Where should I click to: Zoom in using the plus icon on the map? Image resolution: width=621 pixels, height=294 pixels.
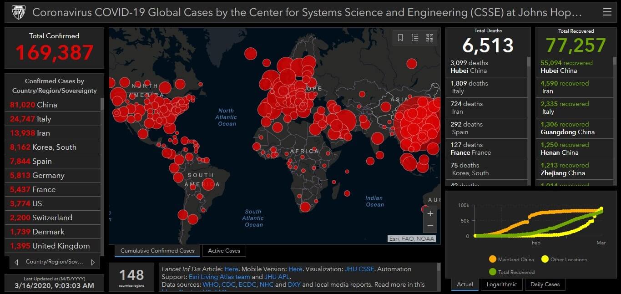pyautogui.click(x=430, y=213)
